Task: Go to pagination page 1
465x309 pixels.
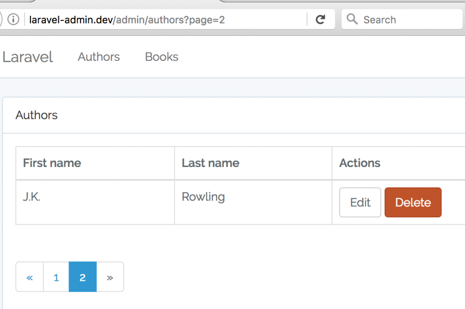Action: [56, 277]
